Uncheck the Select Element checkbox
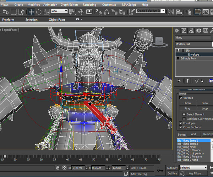Viewport: 213px width, 177px height. tap(184, 114)
